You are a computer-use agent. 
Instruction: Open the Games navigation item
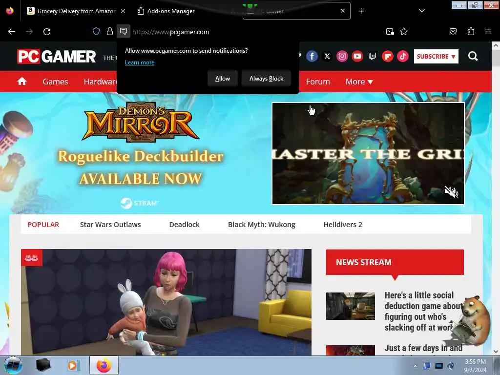click(55, 82)
